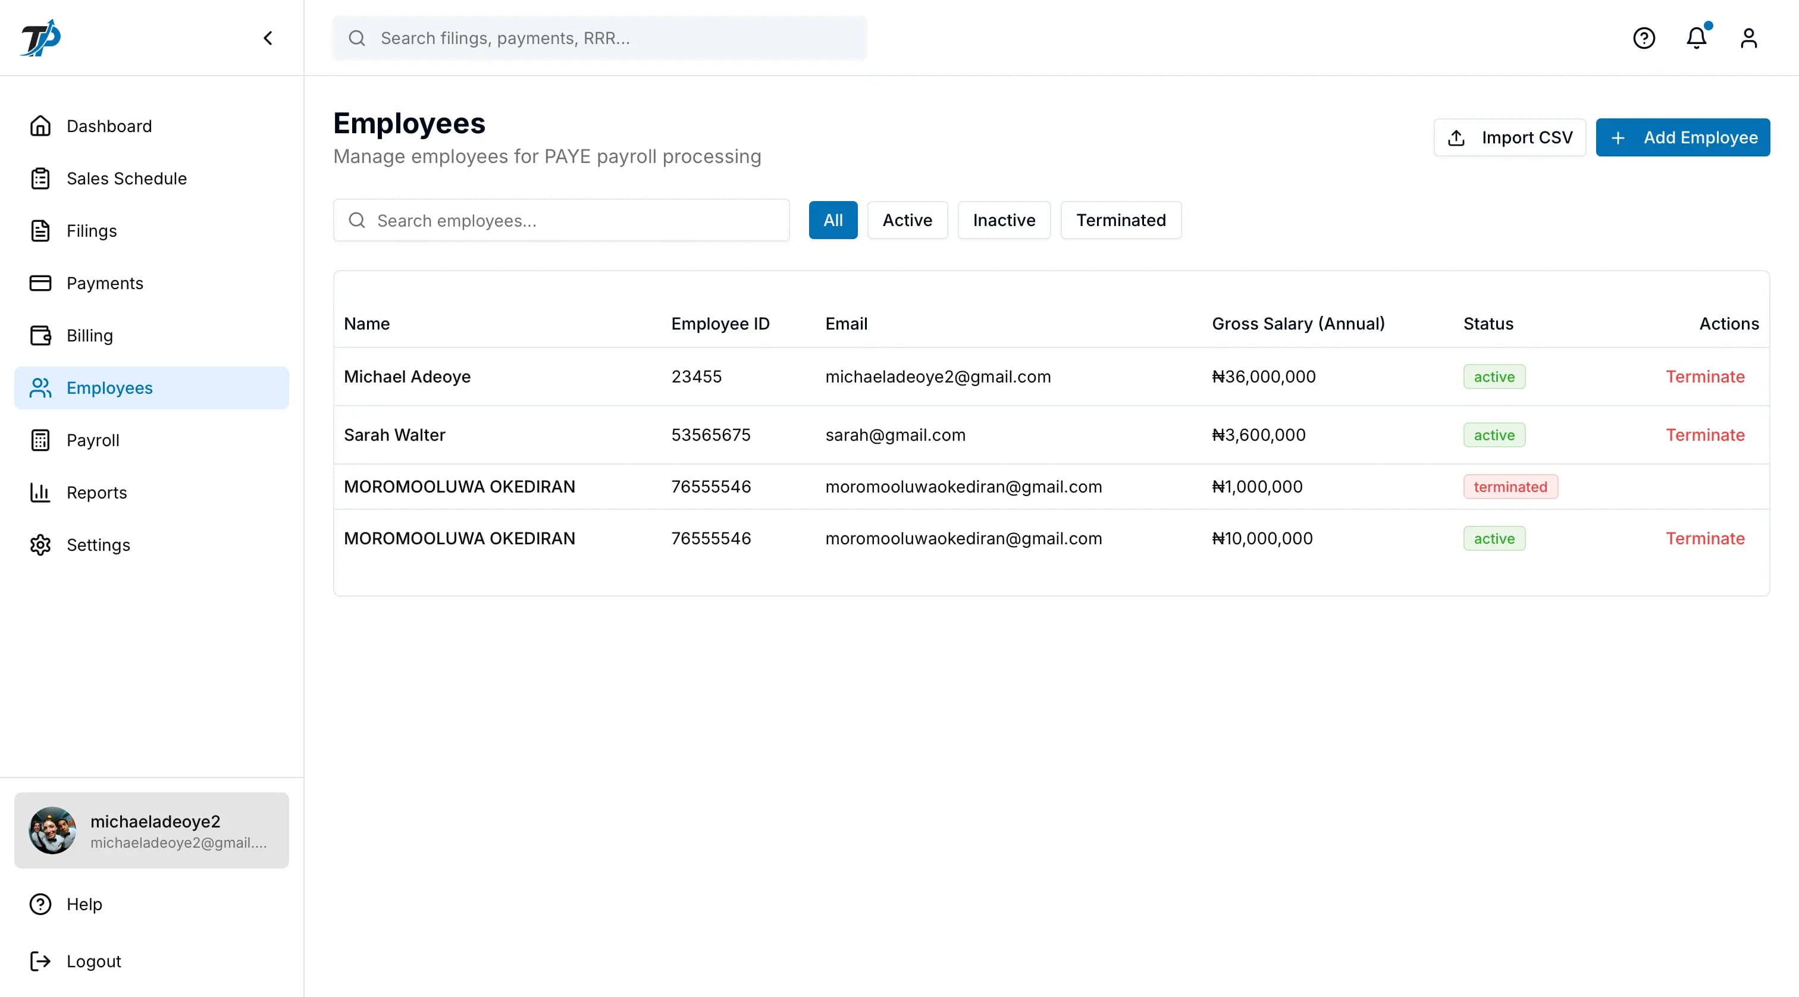Open the Help link at the sidebar bottom

(152, 904)
